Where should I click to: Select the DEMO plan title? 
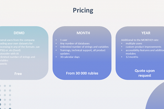[19, 33]
